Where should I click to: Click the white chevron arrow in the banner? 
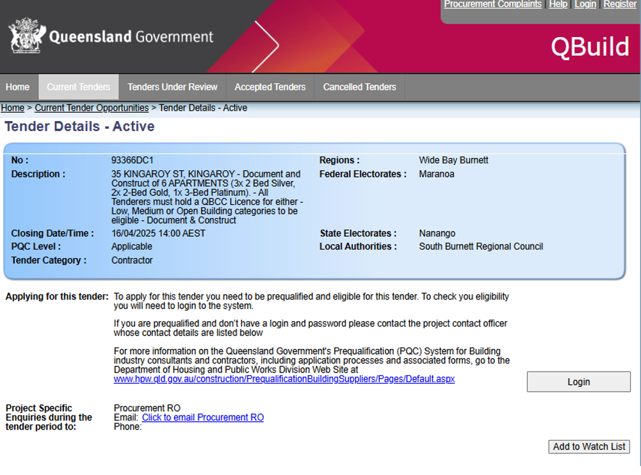pyautogui.click(x=268, y=45)
